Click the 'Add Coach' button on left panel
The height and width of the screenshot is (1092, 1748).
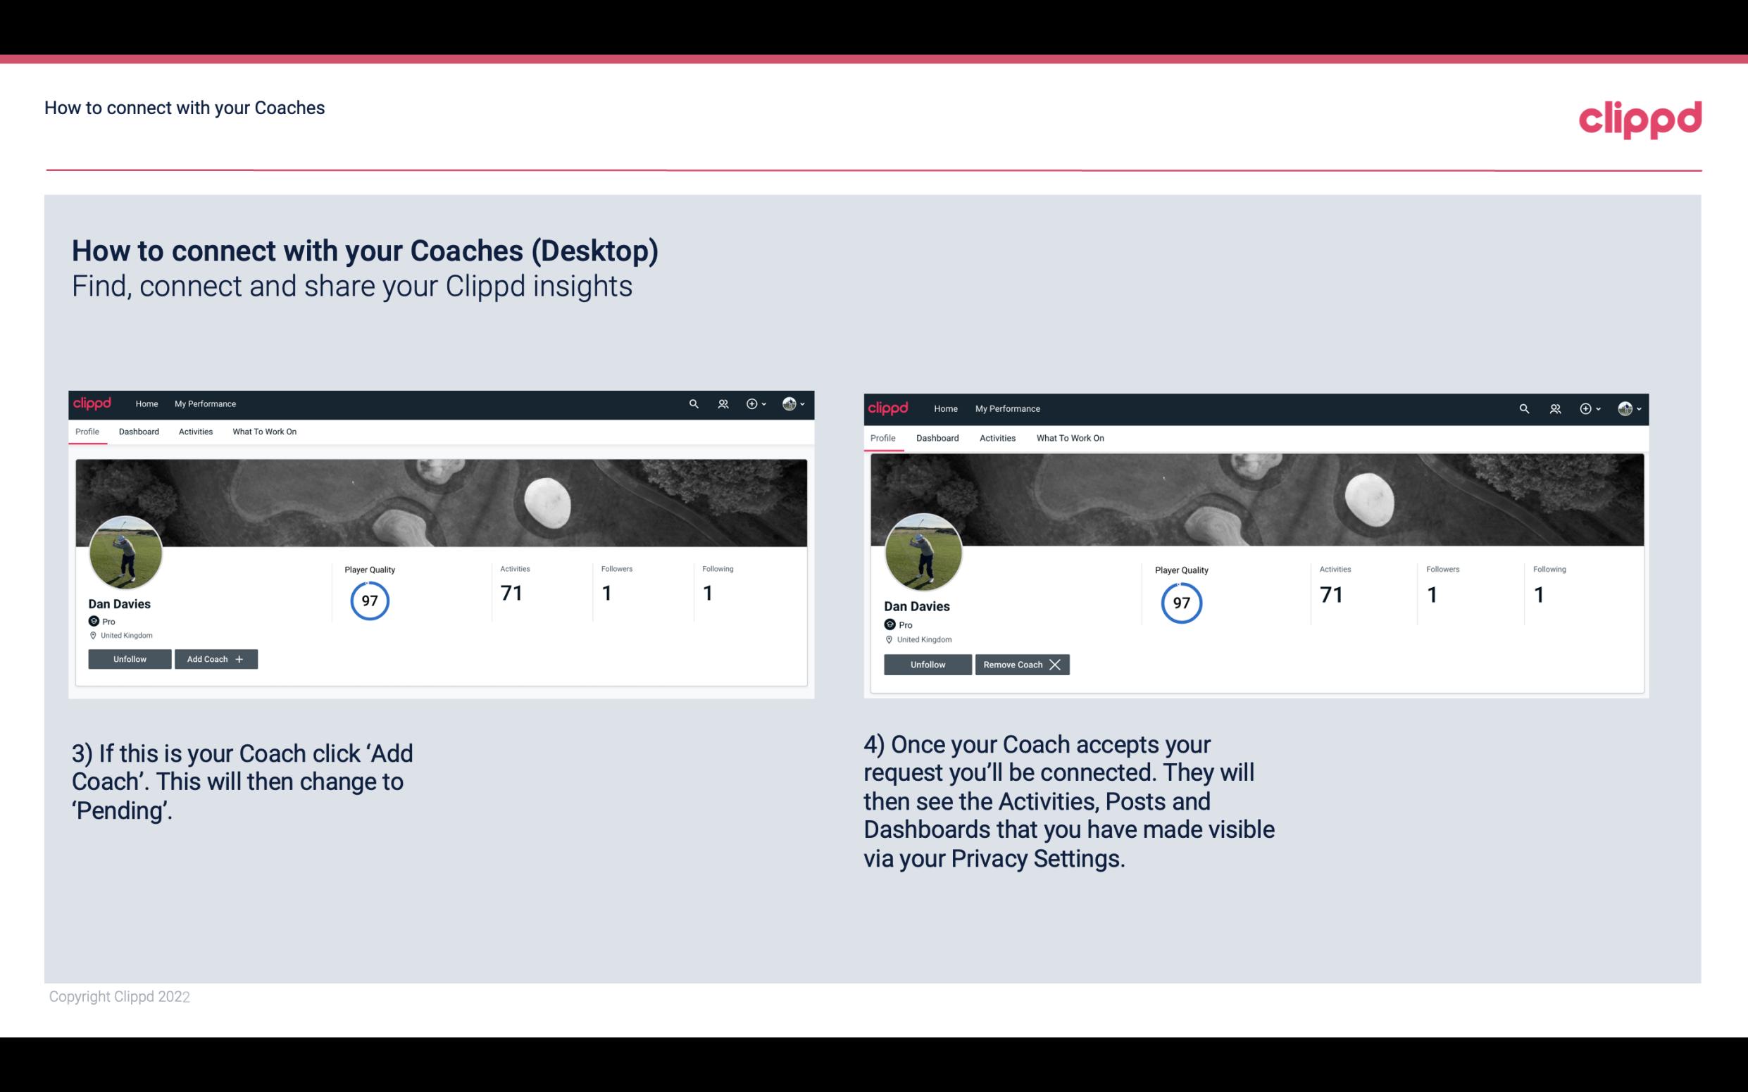(x=216, y=658)
